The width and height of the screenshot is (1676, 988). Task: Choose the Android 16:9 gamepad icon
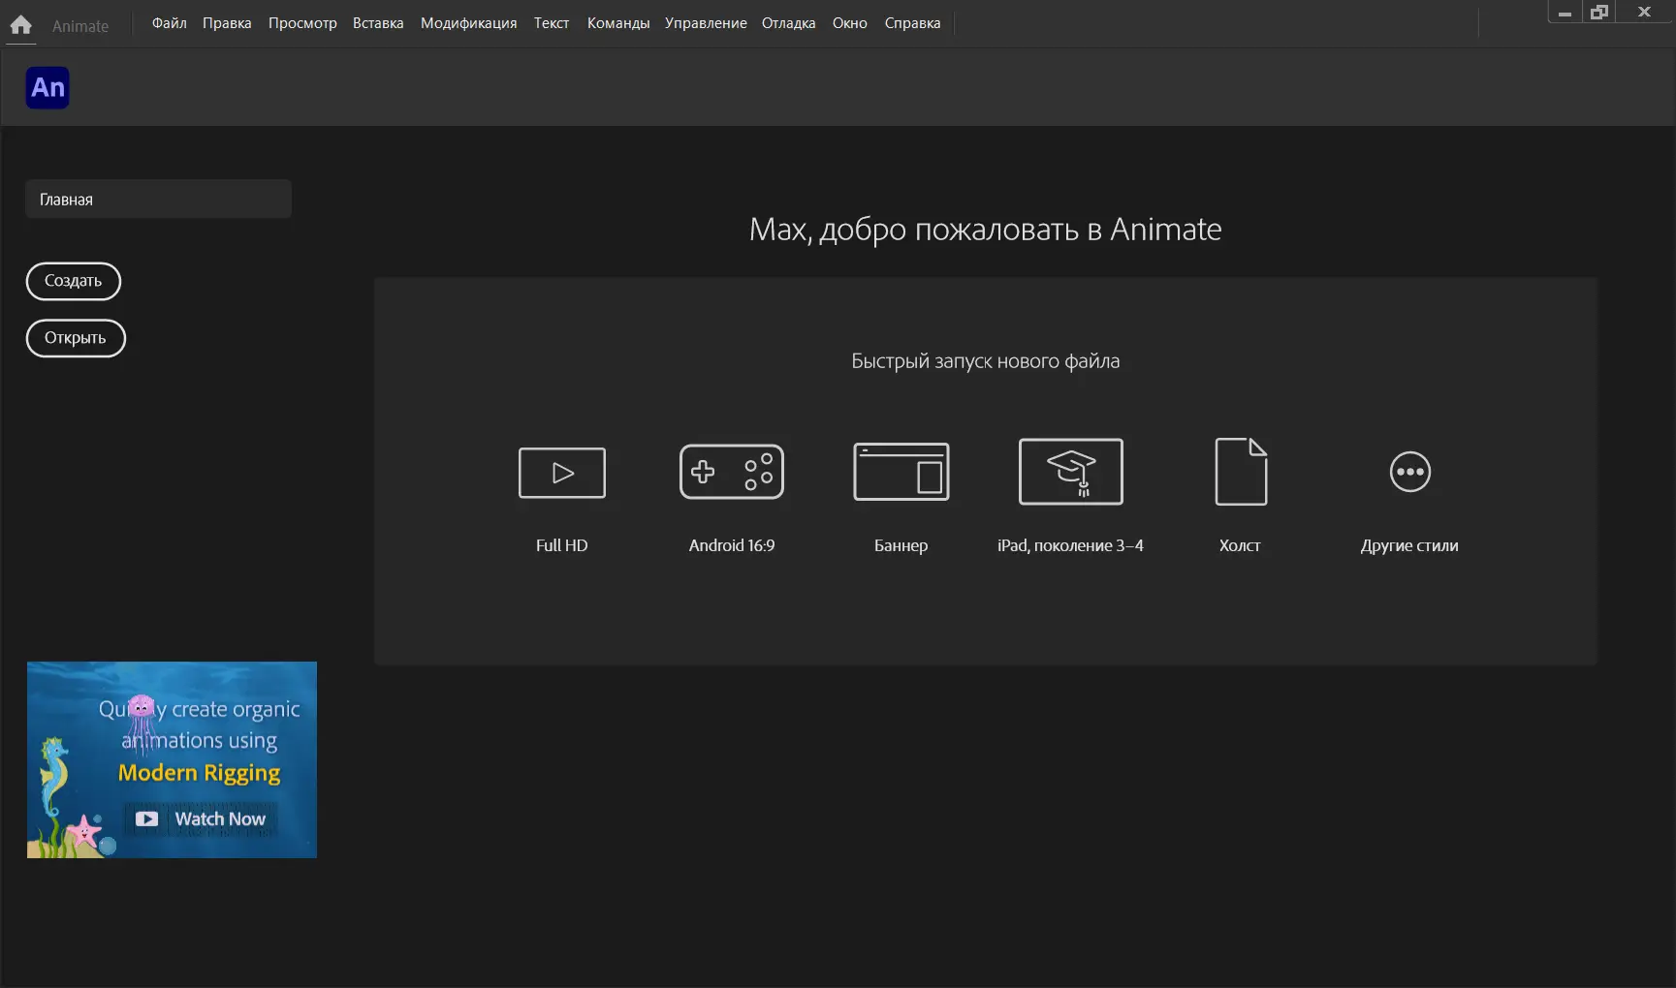tap(732, 472)
